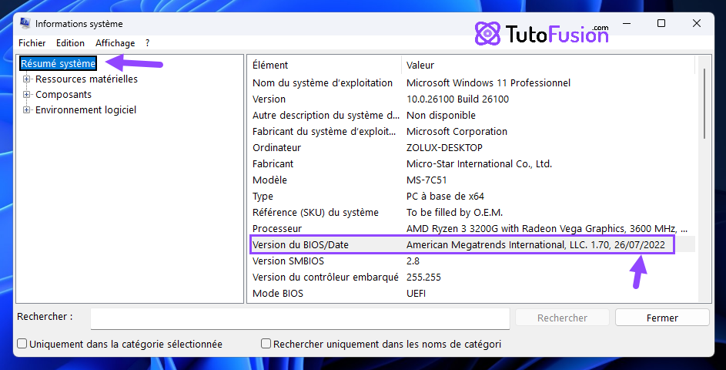726x370 pixels.
Task: Click the UEFI value
Action: point(416,294)
